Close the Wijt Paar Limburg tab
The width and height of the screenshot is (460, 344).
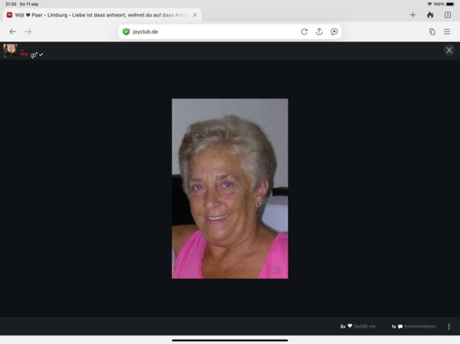pyautogui.click(x=195, y=14)
